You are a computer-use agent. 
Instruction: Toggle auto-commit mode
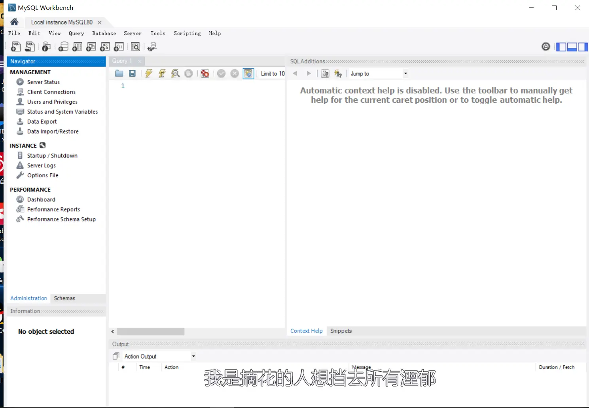tap(248, 73)
